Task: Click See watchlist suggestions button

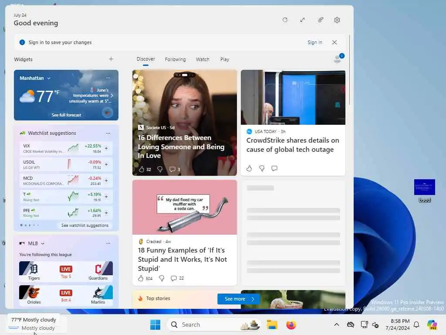Action: coord(85,226)
